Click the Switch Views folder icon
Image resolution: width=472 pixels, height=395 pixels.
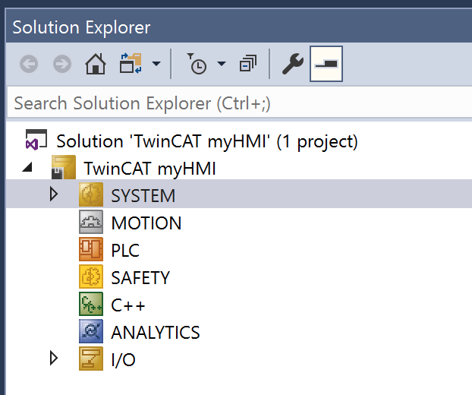(x=131, y=64)
